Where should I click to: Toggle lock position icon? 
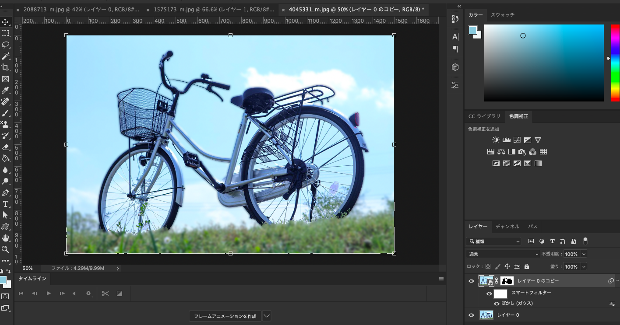pos(507,266)
